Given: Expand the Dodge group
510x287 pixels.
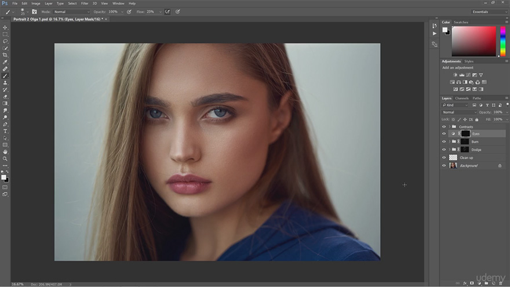Looking at the screenshot, I should pos(450,150).
